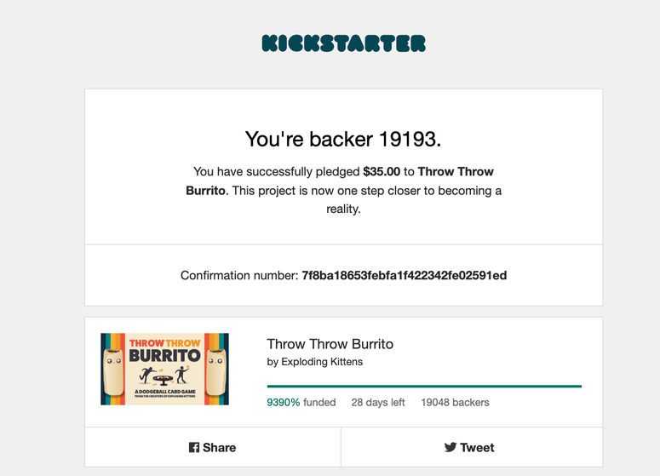Click the '19048 backers' count
The image size is (660, 476).
[455, 403]
